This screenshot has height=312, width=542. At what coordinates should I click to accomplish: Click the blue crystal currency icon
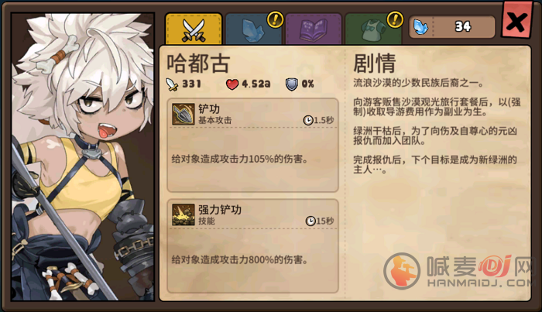tap(421, 27)
